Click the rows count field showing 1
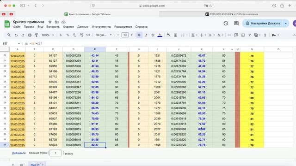 55,153
